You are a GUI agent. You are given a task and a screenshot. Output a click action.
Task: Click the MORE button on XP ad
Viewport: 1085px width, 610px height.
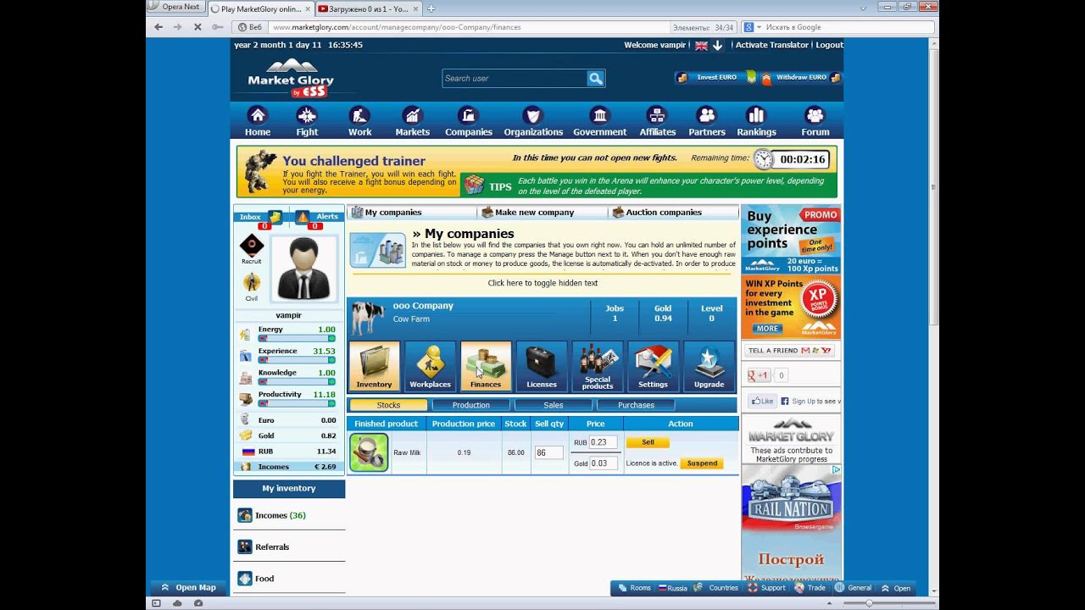(x=767, y=329)
